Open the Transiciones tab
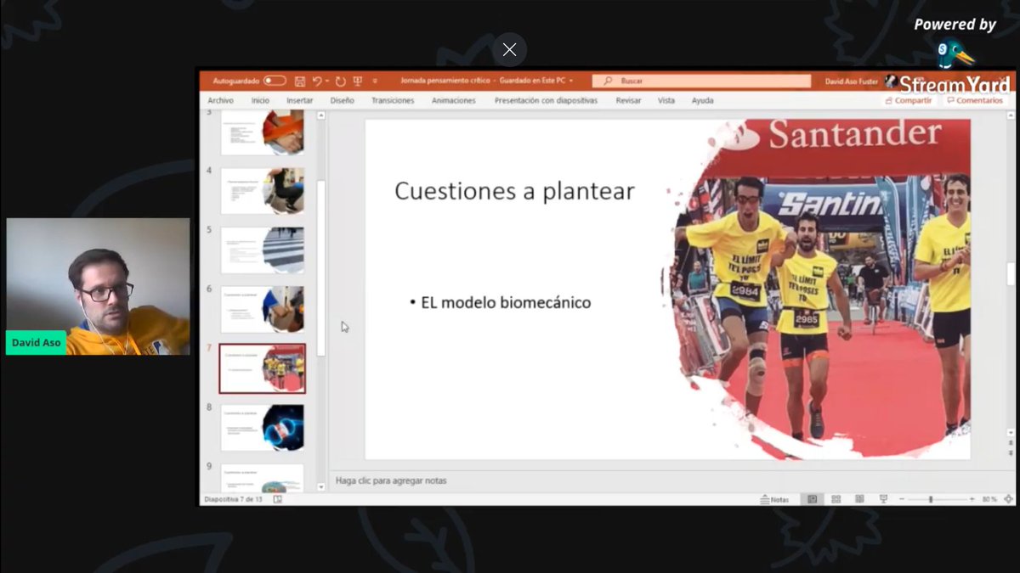The image size is (1020, 573). [x=393, y=100]
